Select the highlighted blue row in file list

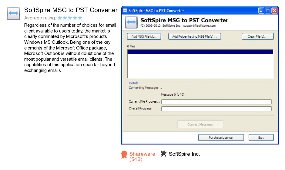click(200, 52)
